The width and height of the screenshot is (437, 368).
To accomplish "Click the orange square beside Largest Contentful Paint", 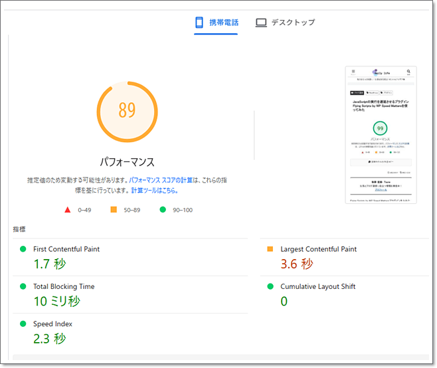I will pos(270,249).
